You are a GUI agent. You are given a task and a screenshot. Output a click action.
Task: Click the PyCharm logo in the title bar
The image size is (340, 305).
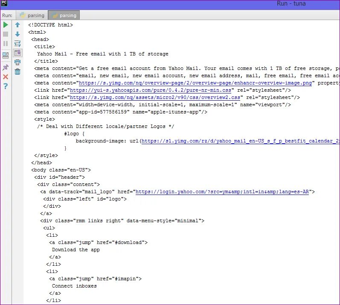(x=4, y=3)
